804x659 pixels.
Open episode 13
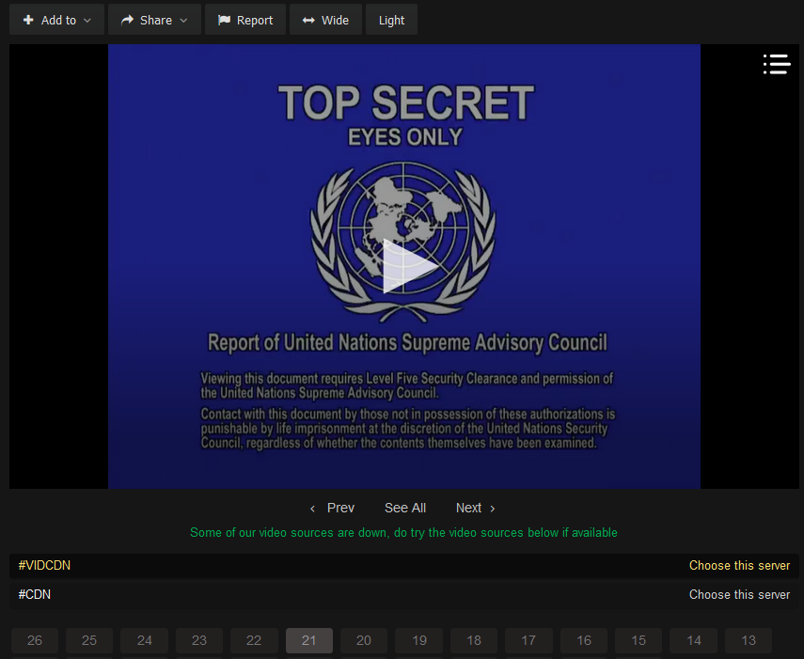pos(749,640)
